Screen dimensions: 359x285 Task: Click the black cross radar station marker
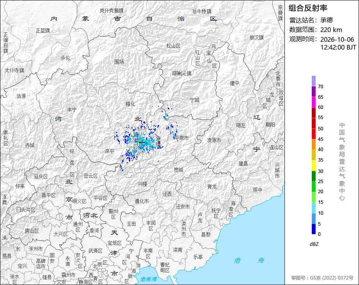pyautogui.click(x=142, y=143)
